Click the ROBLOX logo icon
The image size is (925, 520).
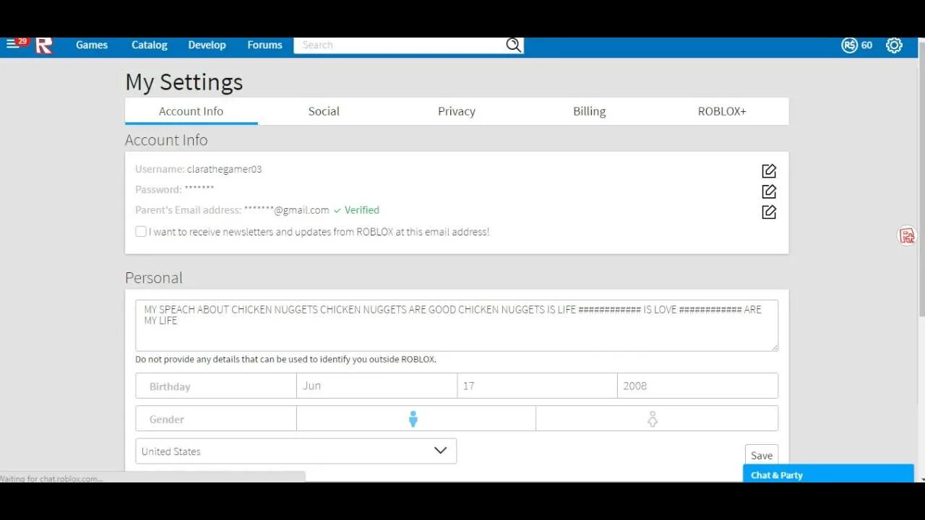pyautogui.click(x=44, y=45)
